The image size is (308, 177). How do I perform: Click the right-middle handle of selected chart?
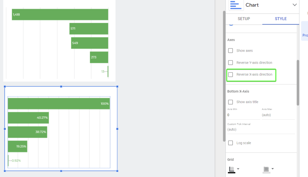pyautogui.click(x=117, y=129)
